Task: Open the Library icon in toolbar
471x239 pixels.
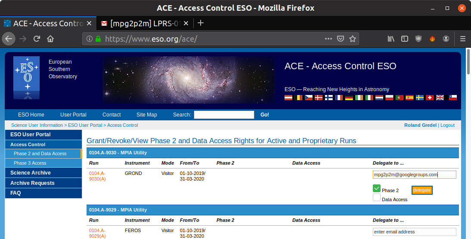Action: coord(391,39)
